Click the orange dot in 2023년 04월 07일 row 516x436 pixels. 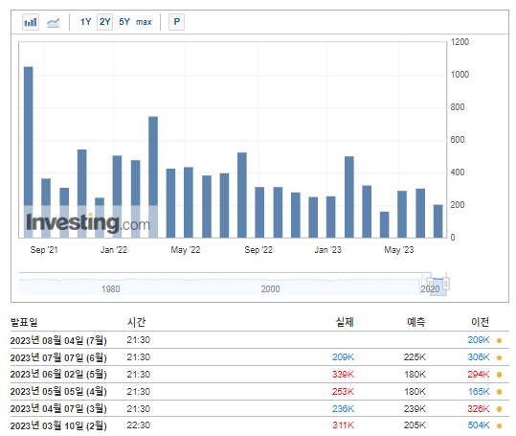click(499, 409)
